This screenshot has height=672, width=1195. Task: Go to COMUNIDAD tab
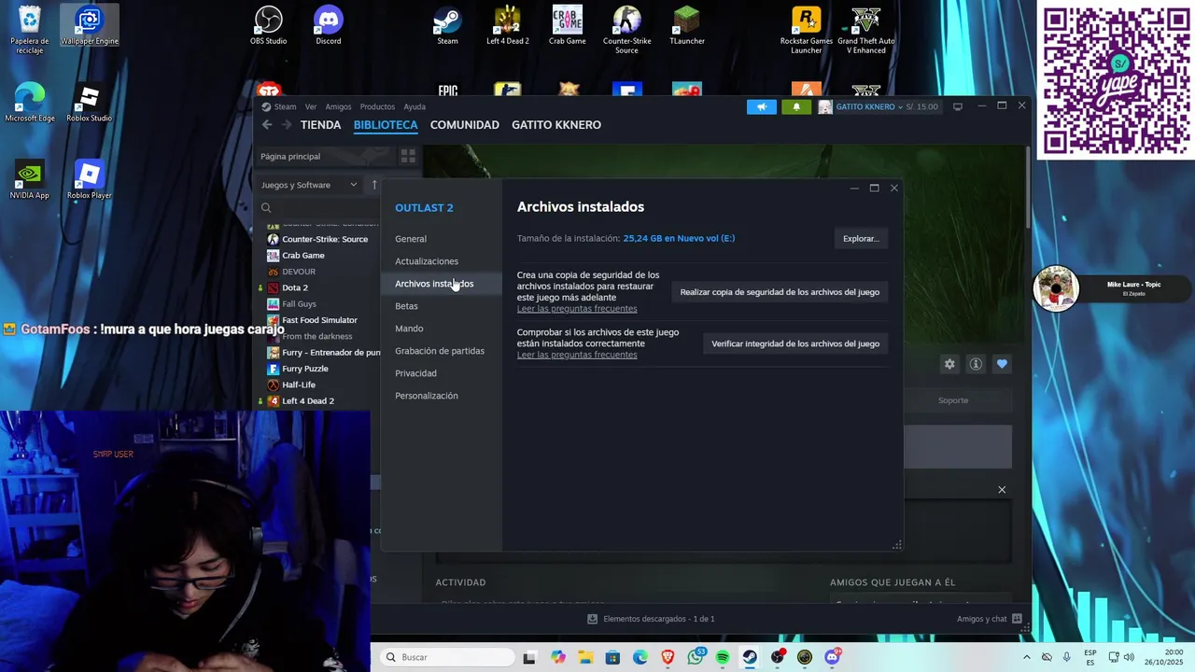(x=465, y=125)
